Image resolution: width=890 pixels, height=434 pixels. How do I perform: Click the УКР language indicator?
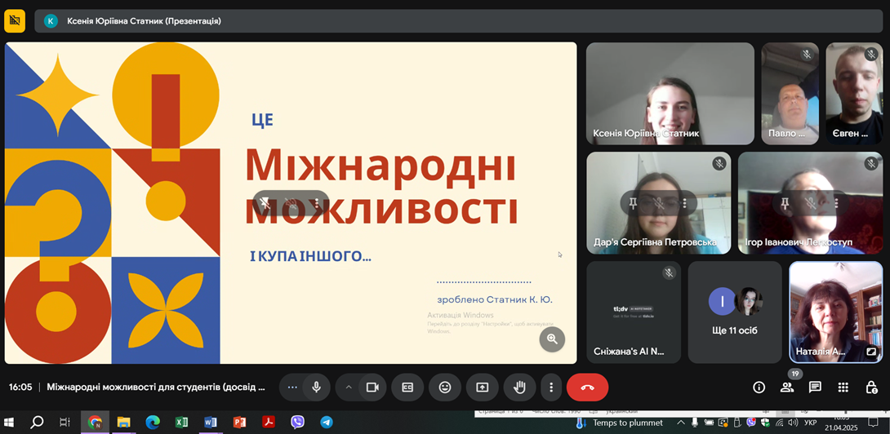coord(811,423)
